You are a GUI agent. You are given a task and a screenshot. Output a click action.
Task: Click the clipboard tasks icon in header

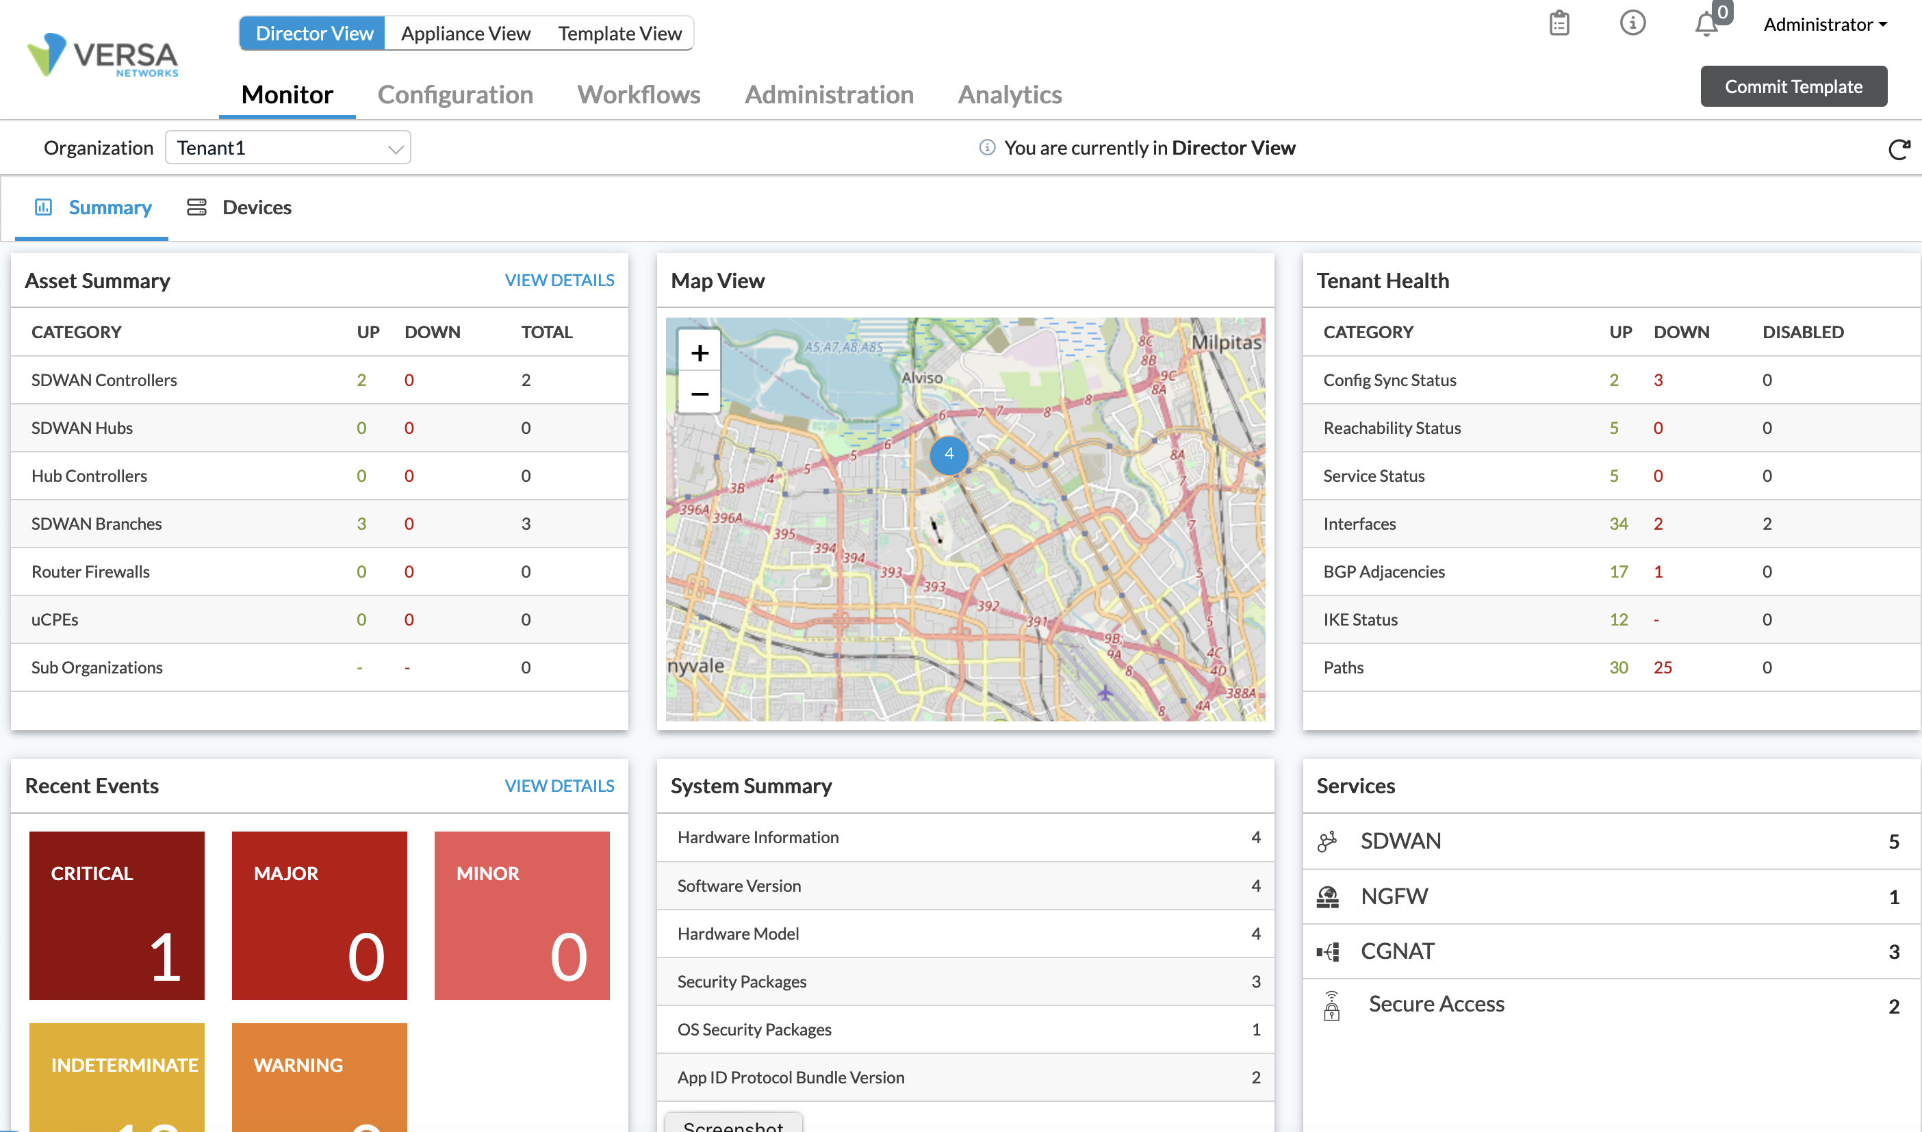tap(1559, 24)
